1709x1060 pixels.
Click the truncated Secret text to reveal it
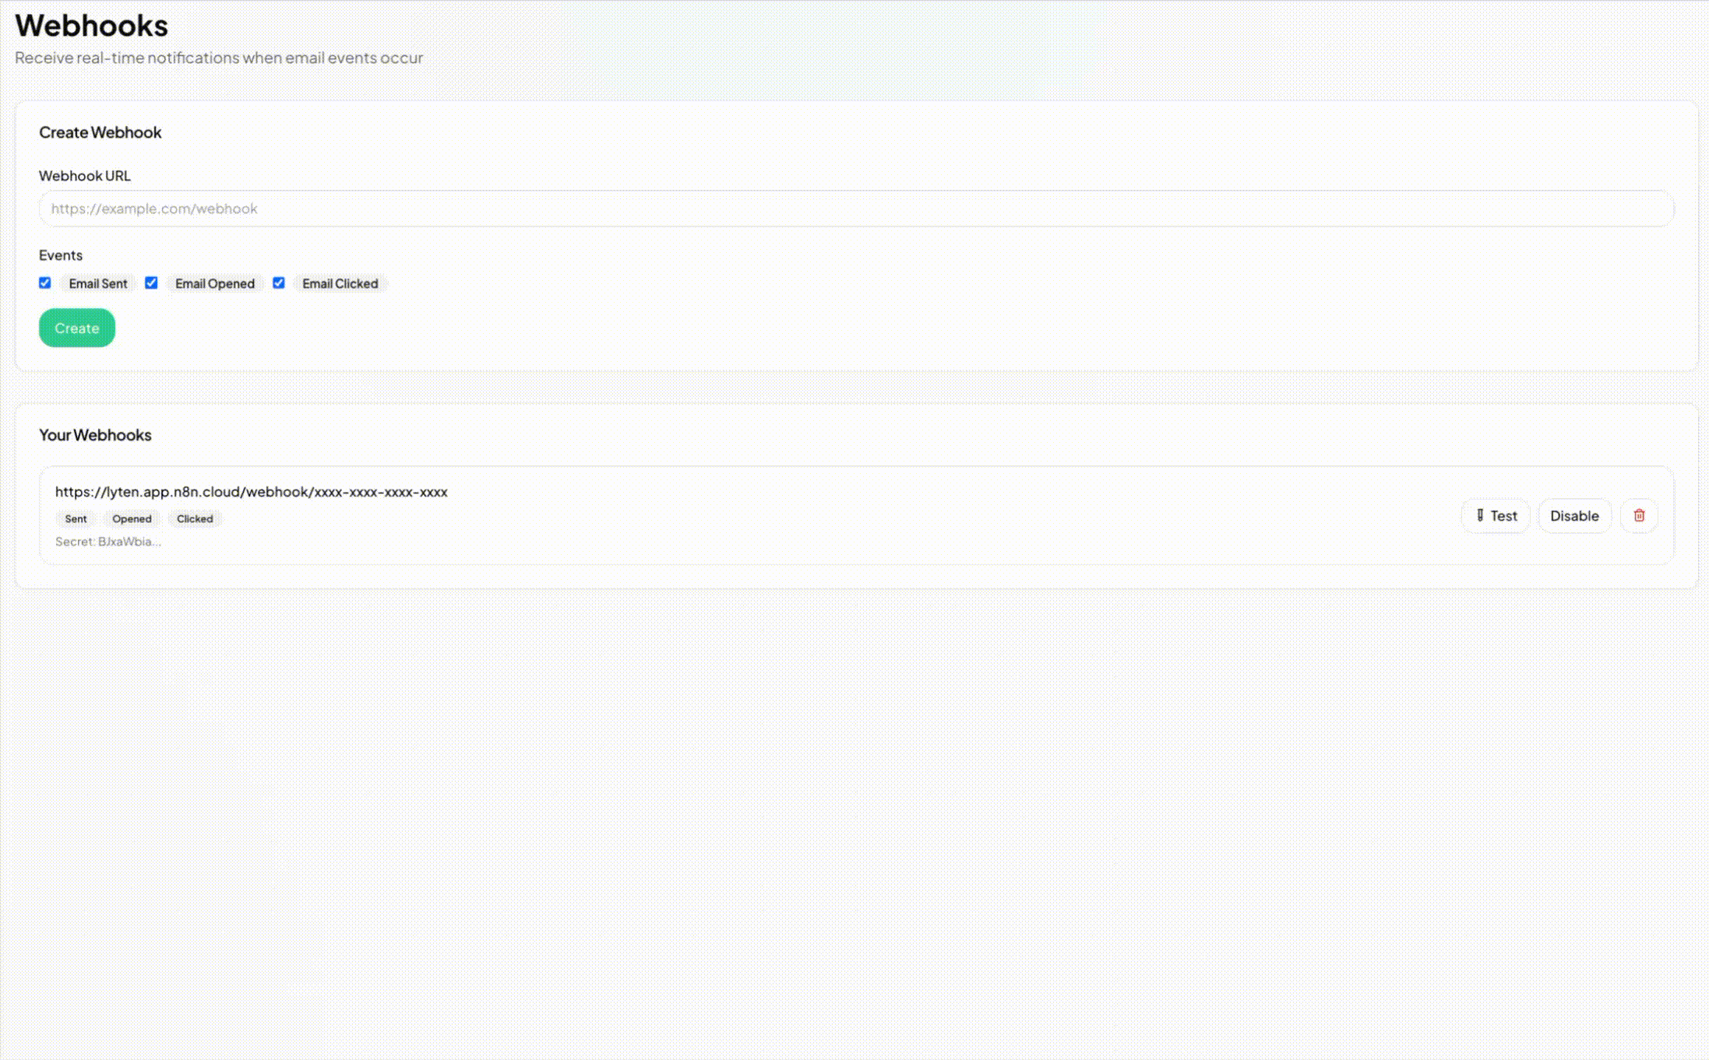click(x=108, y=542)
